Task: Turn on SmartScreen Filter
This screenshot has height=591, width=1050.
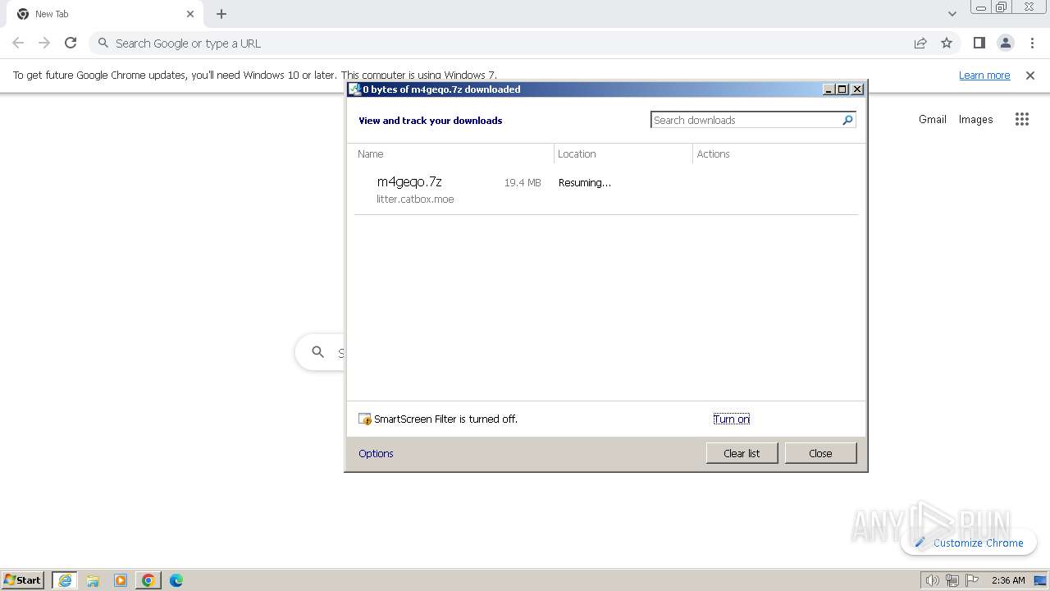Action: click(731, 419)
